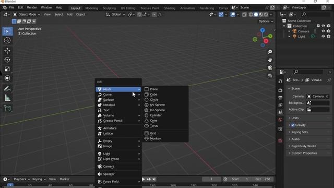Hide Light in viewport with eye icon
334x188 pixels.
pos(323,36)
